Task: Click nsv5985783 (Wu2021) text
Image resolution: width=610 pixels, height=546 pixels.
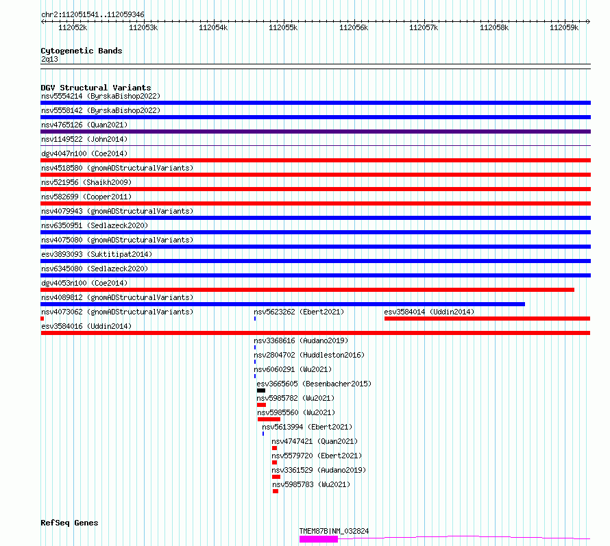Action: tap(311, 484)
